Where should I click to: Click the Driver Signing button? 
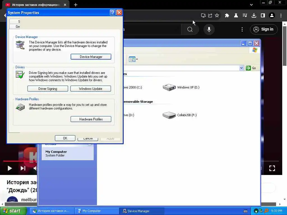click(48, 89)
